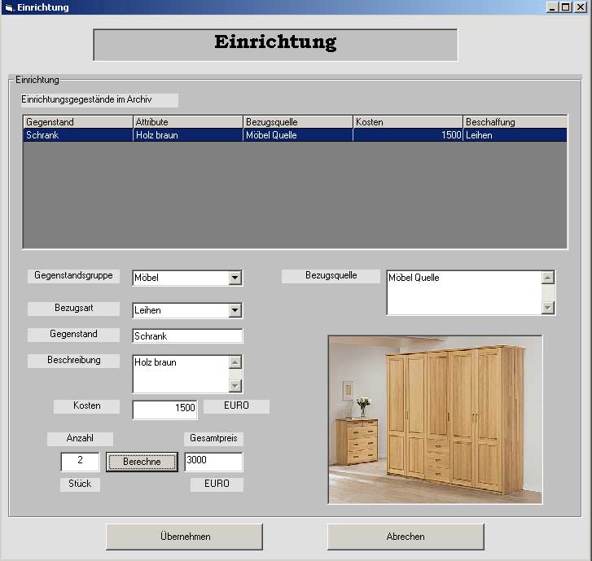Close the Einrichtung window
The height and width of the screenshot is (561, 592).
[x=580, y=7]
